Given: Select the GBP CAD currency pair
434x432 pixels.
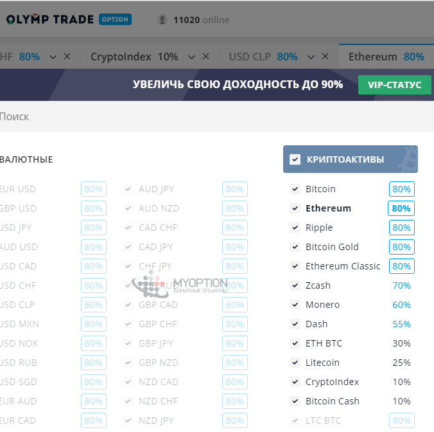Looking at the screenshot, I should [158, 305].
